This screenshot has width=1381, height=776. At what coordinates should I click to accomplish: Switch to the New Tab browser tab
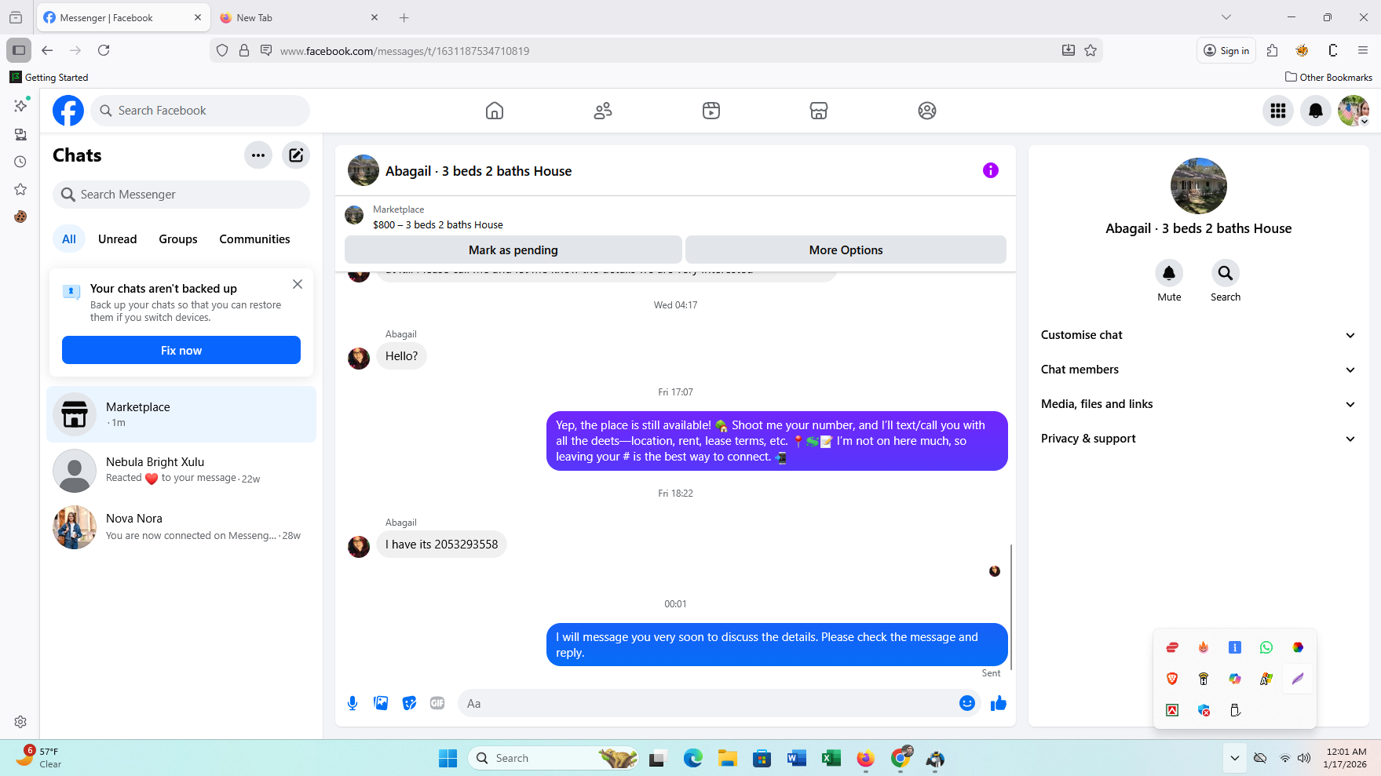[298, 17]
